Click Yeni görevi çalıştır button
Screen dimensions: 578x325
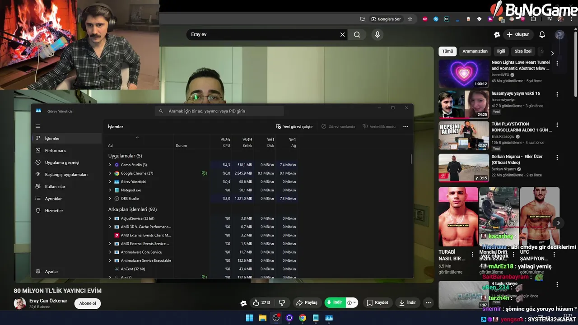[x=294, y=127]
